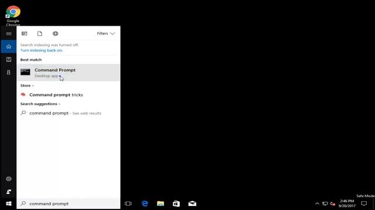The width and height of the screenshot is (375, 210).
Task: Open network status tray icon
Action: coord(325,204)
